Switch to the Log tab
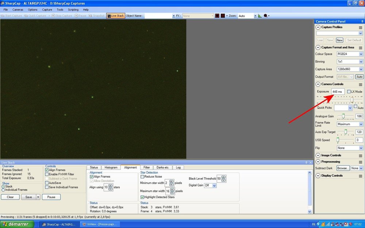This screenshot has height=228, width=365. [x=178, y=167]
